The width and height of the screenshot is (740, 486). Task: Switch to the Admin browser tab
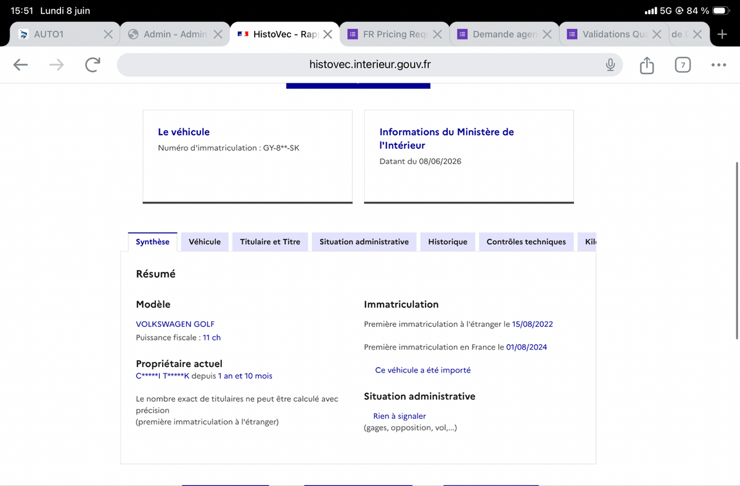coord(168,35)
